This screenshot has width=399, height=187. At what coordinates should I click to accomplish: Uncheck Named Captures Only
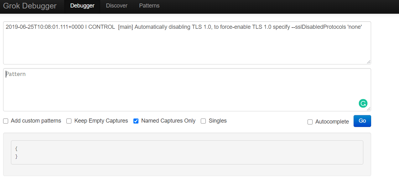[136, 121]
